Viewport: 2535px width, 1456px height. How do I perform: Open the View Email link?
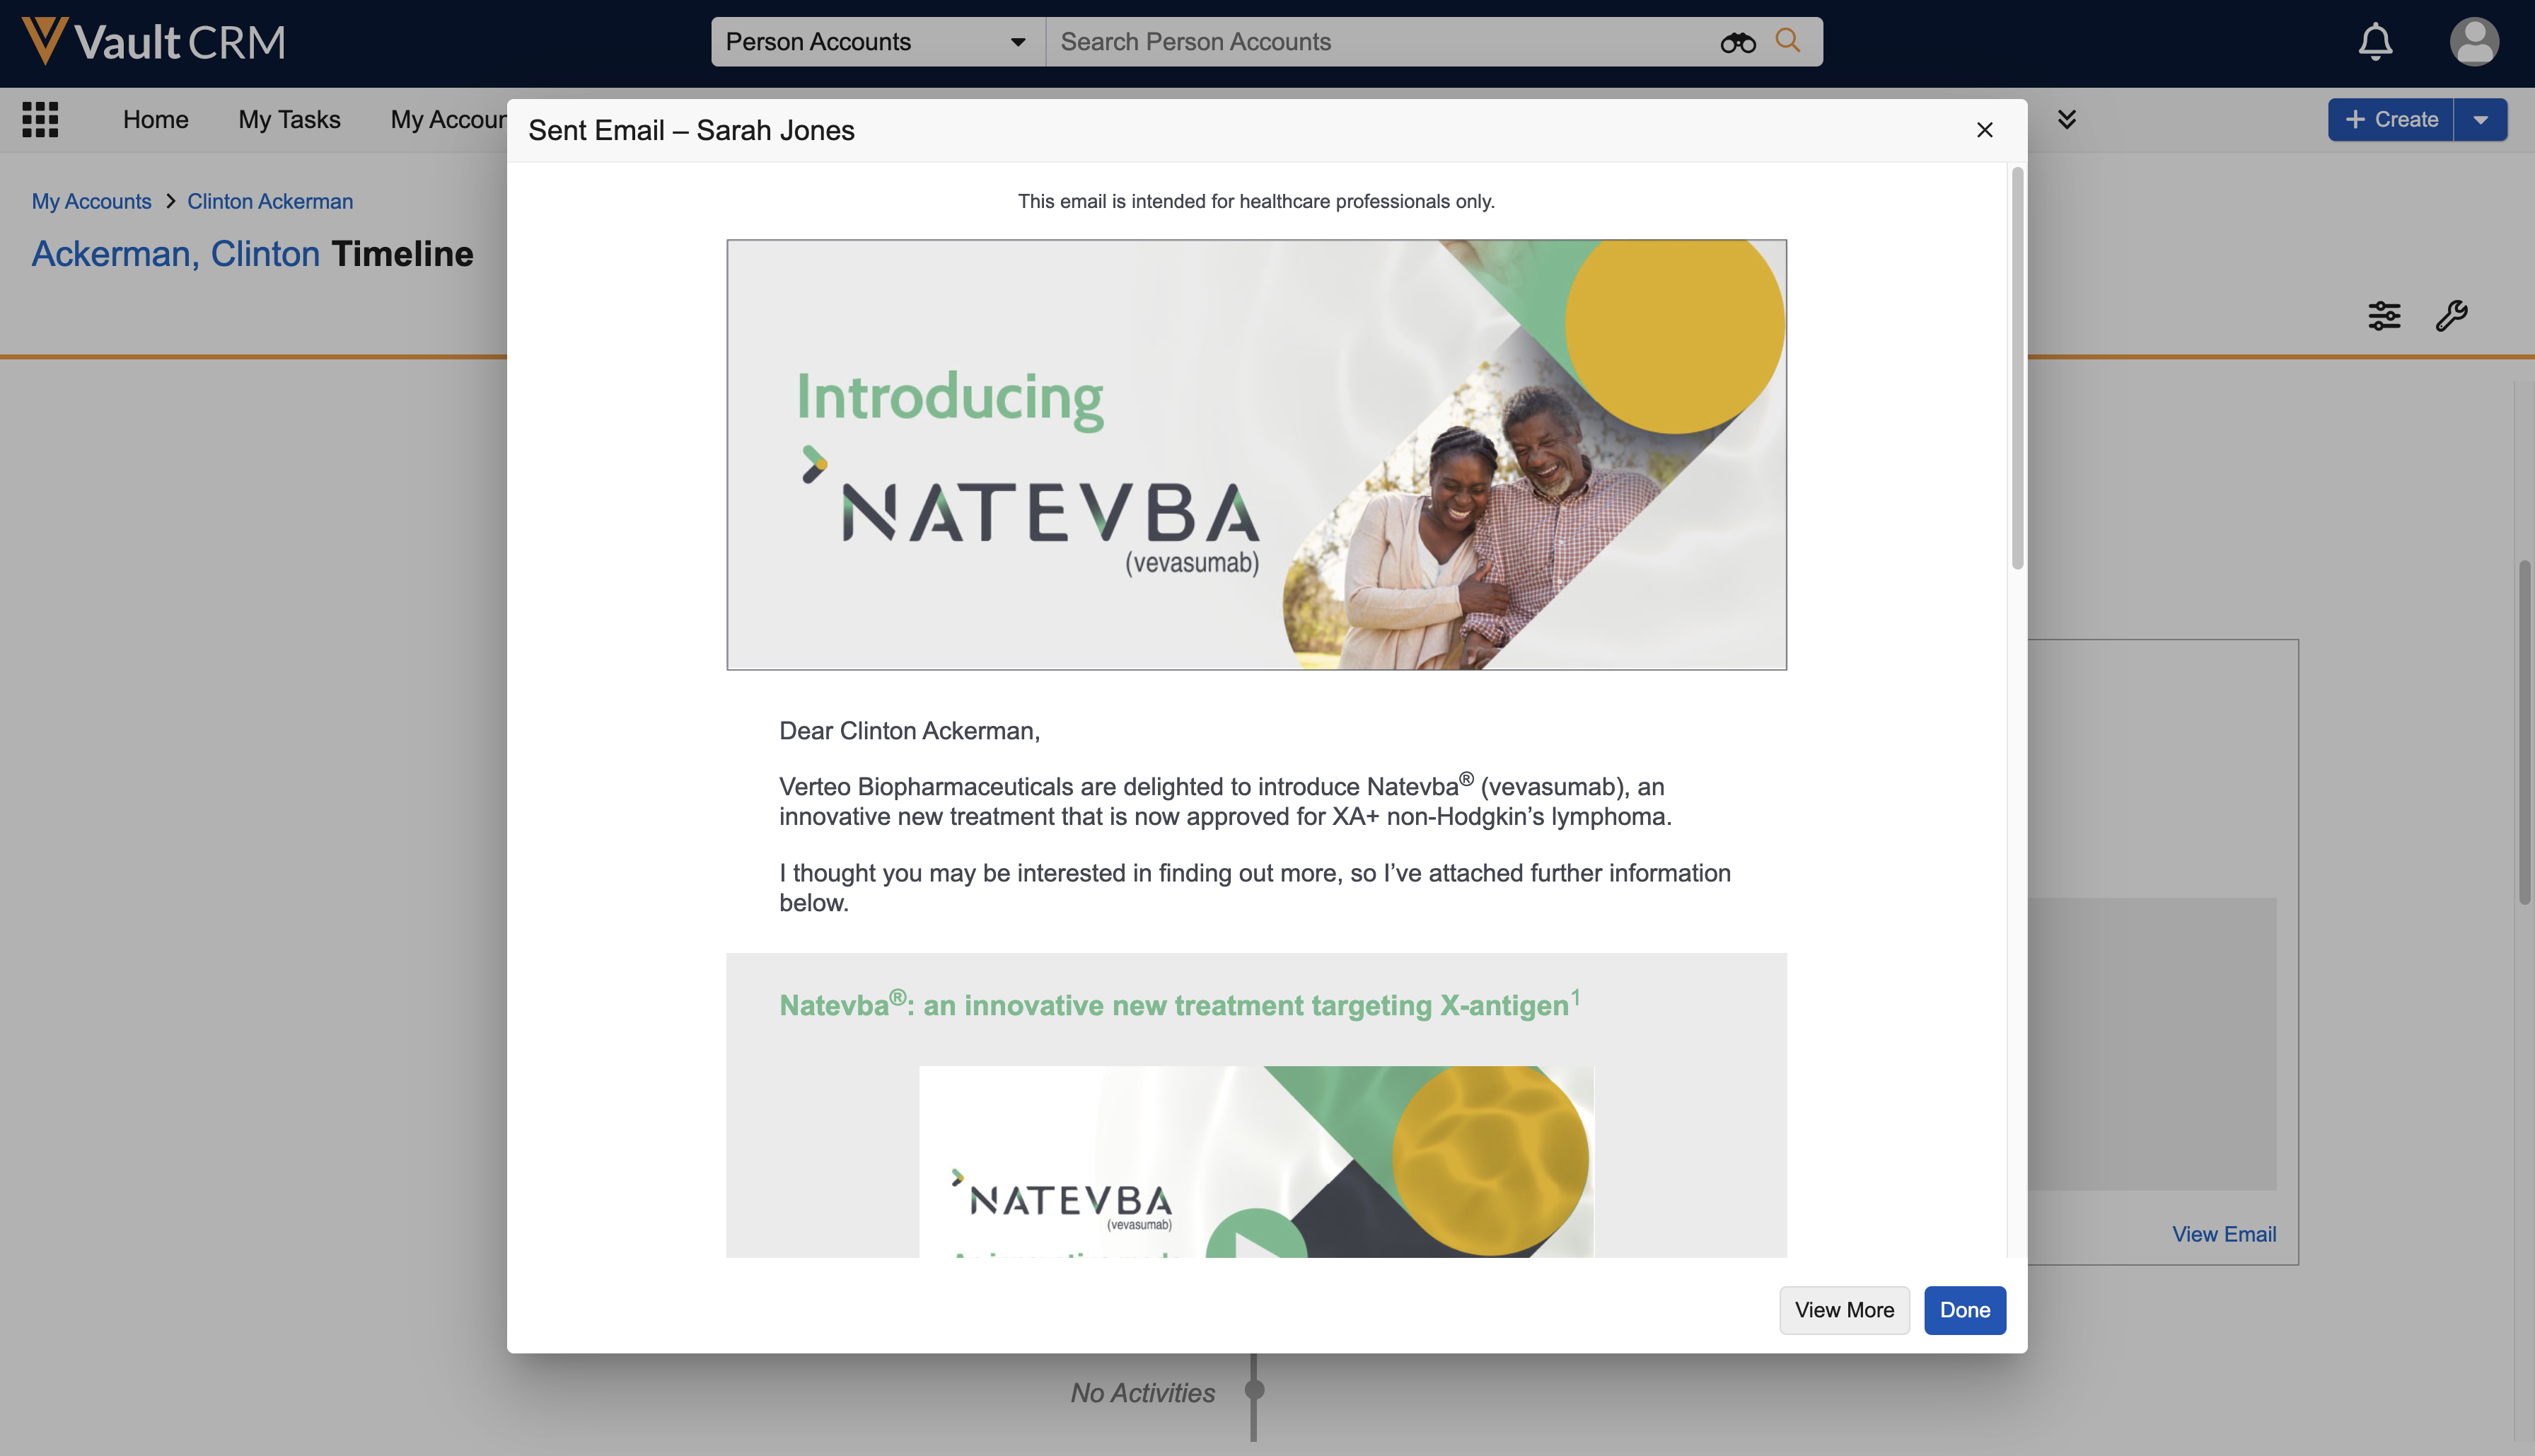click(2223, 1234)
